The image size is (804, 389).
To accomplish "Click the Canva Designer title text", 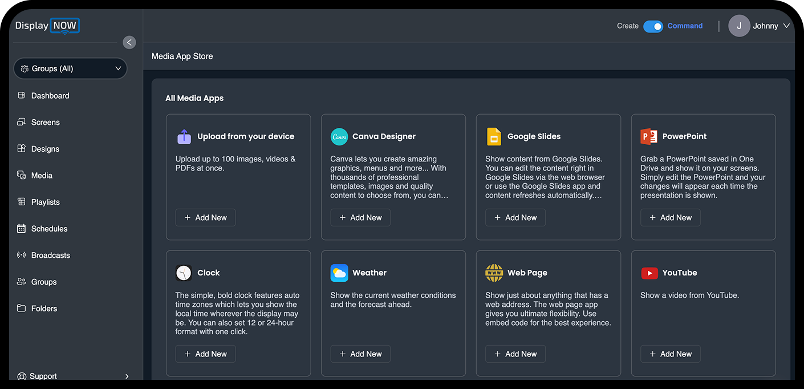I will [x=384, y=136].
